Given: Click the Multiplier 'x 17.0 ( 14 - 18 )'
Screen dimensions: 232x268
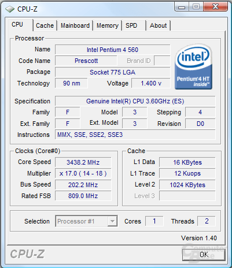Looking at the screenshot, I should click(83, 173).
